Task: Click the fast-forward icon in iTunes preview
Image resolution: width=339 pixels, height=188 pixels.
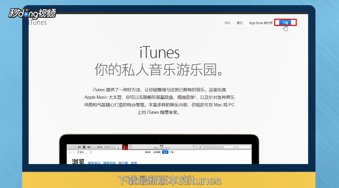Action: pyautogui.click(x=89, y=147)
